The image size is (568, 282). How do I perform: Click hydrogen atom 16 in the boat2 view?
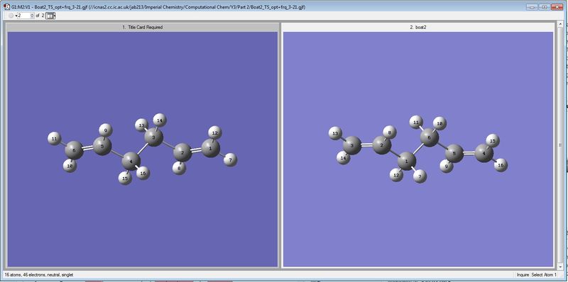[501, 165]
